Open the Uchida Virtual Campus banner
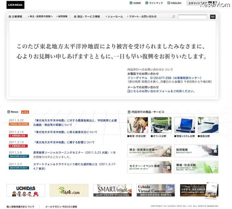Image resolution: width=232 pixels, height=209 pixels. pos(156,190)
